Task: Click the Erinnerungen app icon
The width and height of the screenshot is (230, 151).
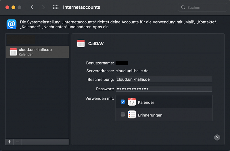Action: click(132, 114)
